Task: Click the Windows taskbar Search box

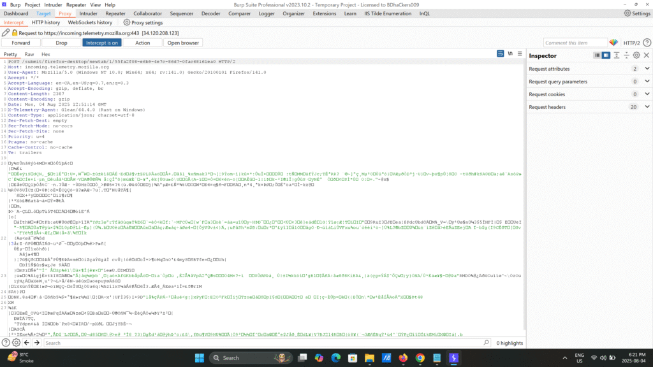Action: (x=251, y=357)
